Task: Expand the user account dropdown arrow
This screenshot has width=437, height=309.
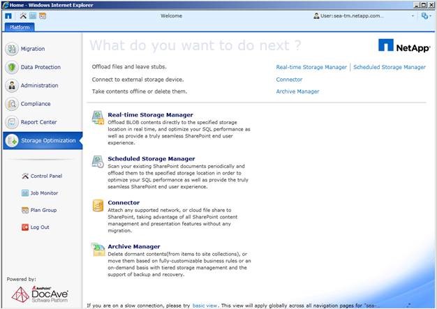Action: coord(413,16)
